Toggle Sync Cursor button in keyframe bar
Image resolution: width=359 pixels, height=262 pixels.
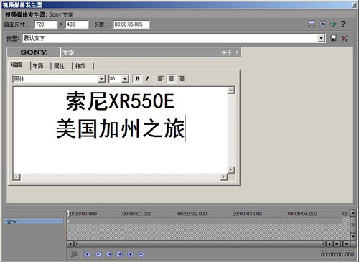[x=74, y=254]
